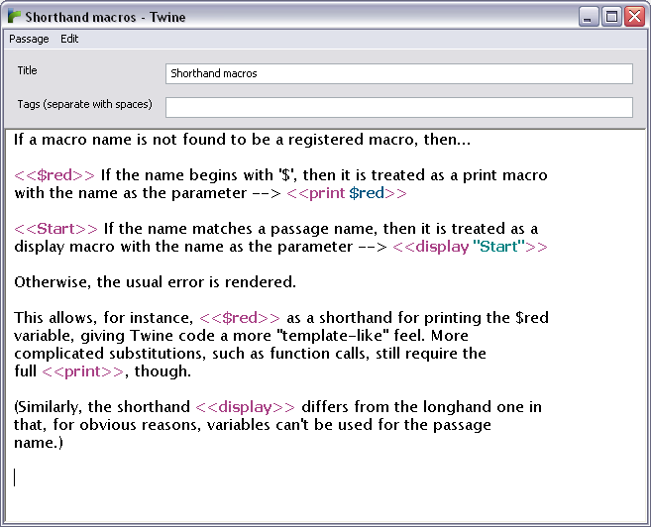
Task: Maximize the Shorthand macros window
Action: point(611,17)
